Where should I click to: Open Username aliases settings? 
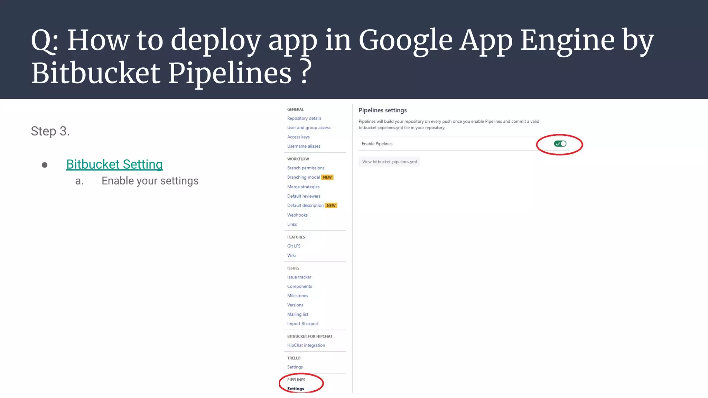[x=304, y=146]
